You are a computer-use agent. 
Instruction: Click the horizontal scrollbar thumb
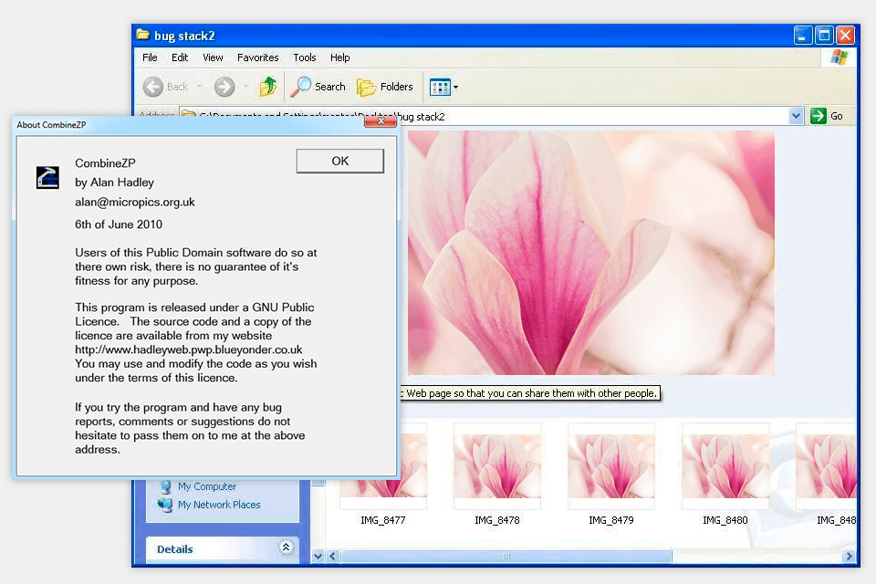(506, 556)
